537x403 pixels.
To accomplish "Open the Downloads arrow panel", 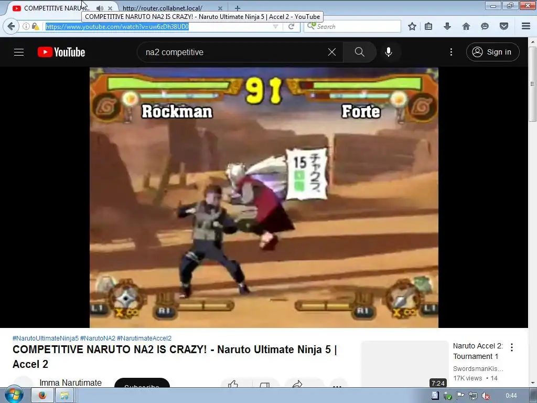I will click(447, 26).
